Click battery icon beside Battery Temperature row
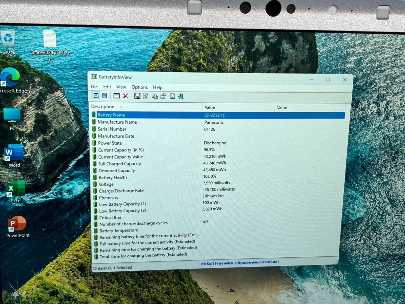The width and height of the screenshot is (405, 304). pyautogui.click(x=96, y=231)
